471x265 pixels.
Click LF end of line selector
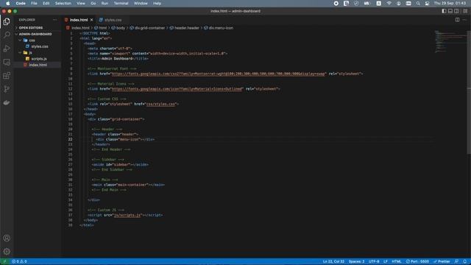pos(386,261)
